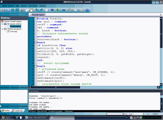
Task: Open dropdown arrow next to hammer icon
Action: (x=72, y=10)
